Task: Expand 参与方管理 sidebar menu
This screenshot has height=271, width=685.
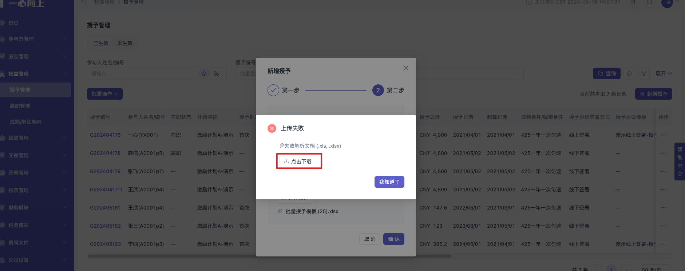Action: click(35, 39)
